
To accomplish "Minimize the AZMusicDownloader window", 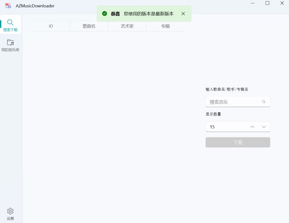I will 253,3.
